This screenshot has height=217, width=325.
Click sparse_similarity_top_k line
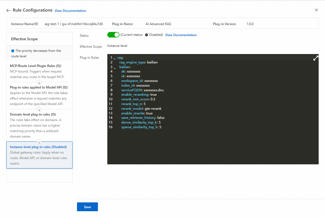[141, 127]
